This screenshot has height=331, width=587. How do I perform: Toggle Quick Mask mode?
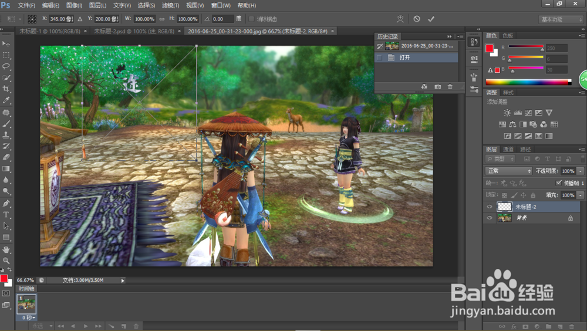[6, 293]
